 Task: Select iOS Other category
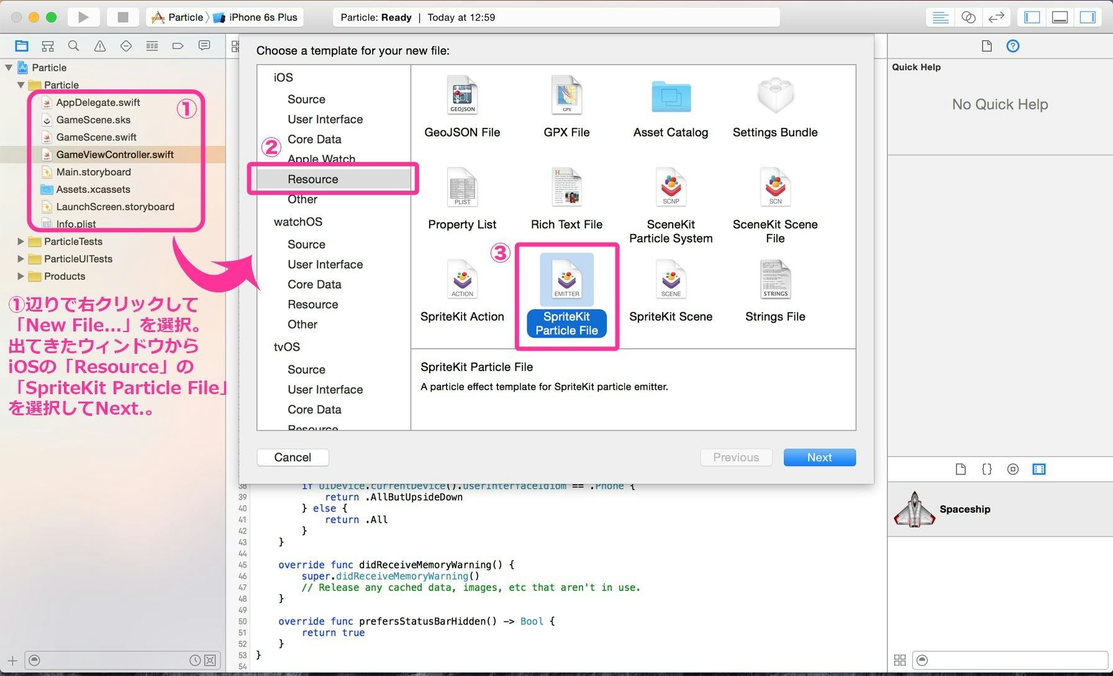[x=302, y=199]
